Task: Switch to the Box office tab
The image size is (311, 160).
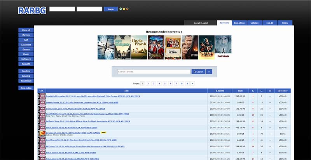Action: 239,23
